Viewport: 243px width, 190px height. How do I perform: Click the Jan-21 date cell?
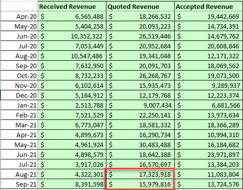click(x=19, y=105)
